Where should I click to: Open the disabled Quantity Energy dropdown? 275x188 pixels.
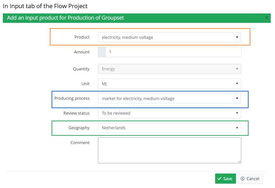tap(169, 69)
